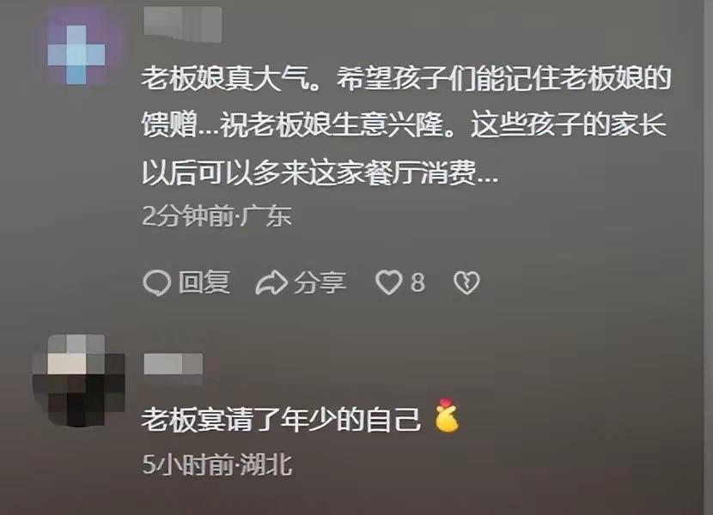Click the 回复 reply label
This screenshot has height=515, width=713.
pyautogui.click(x=204, y=282)
